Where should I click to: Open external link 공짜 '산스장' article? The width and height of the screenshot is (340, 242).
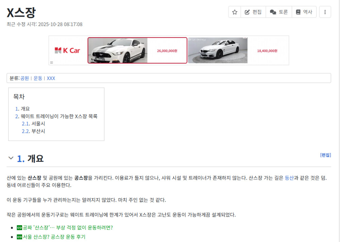(67, 227)
